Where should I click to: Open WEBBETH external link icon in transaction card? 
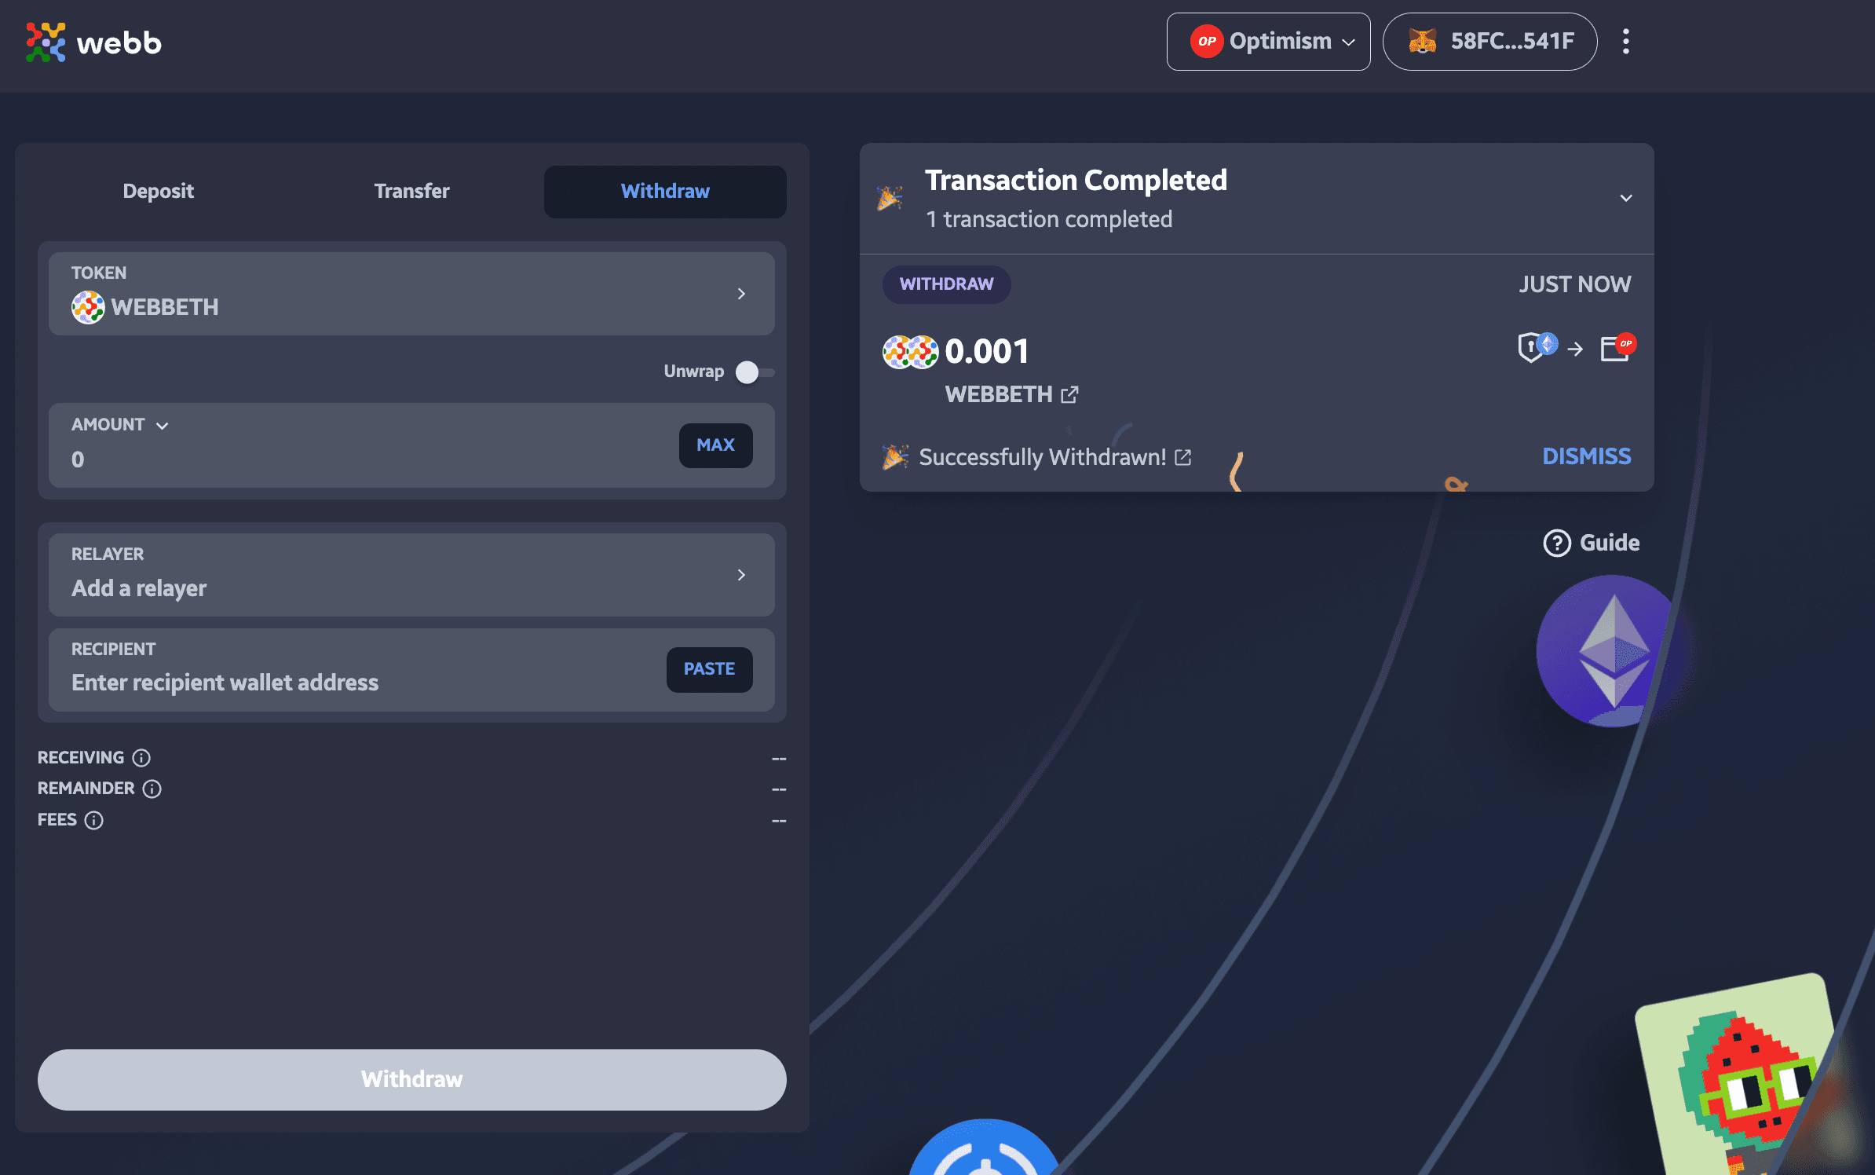click(x=1069, y=394)
